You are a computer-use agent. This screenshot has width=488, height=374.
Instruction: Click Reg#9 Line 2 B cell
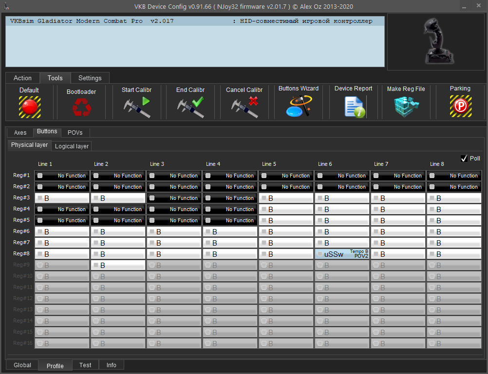pyautogui.click(x=118, y=265)
